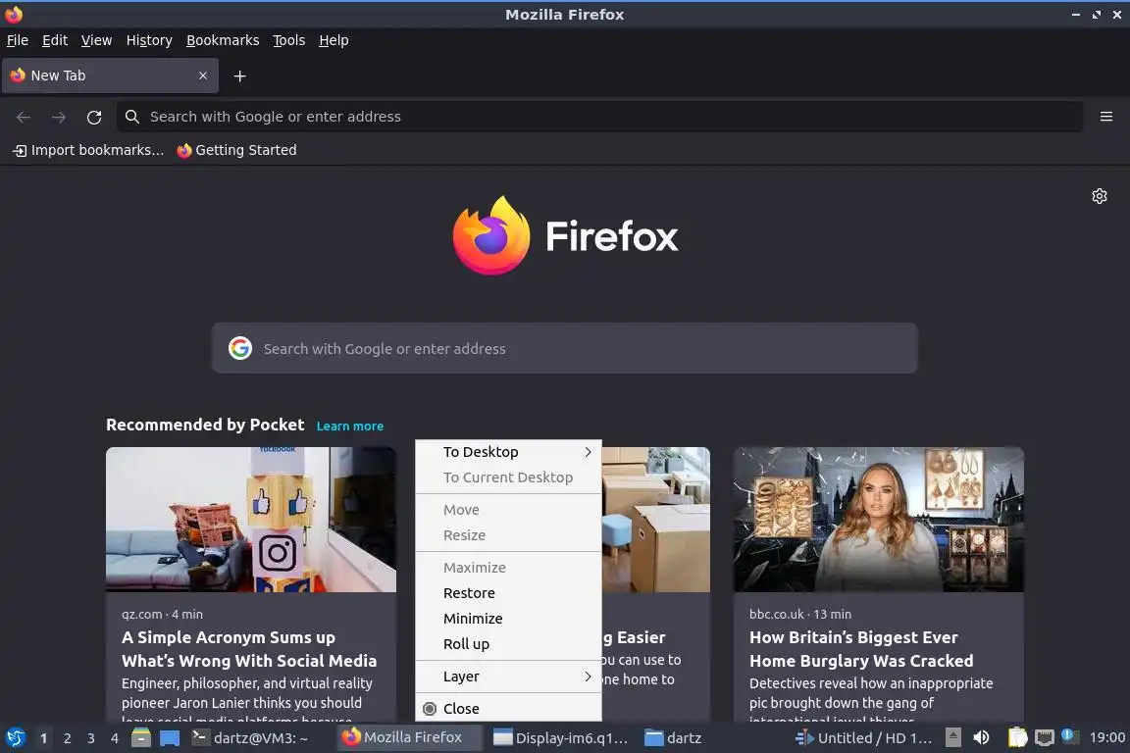Choose Roll up in the window menu
The height and width of the screenshot is (753, 1130).
(x=508, y=644)
